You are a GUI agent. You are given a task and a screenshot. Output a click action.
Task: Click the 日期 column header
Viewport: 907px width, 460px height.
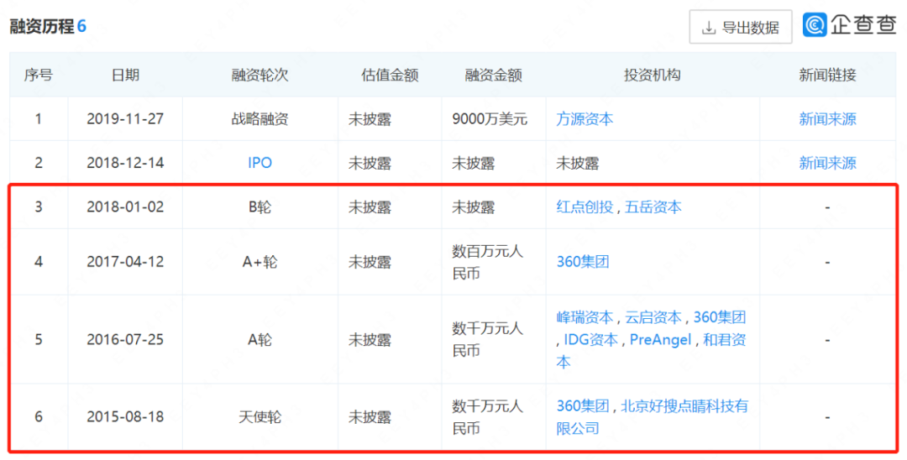coord(125,75)
